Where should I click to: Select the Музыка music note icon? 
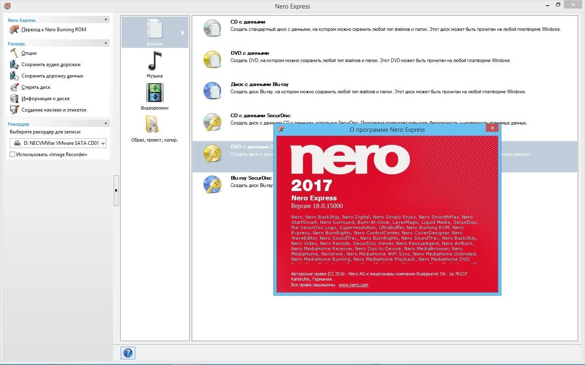(x=155, y=61)
